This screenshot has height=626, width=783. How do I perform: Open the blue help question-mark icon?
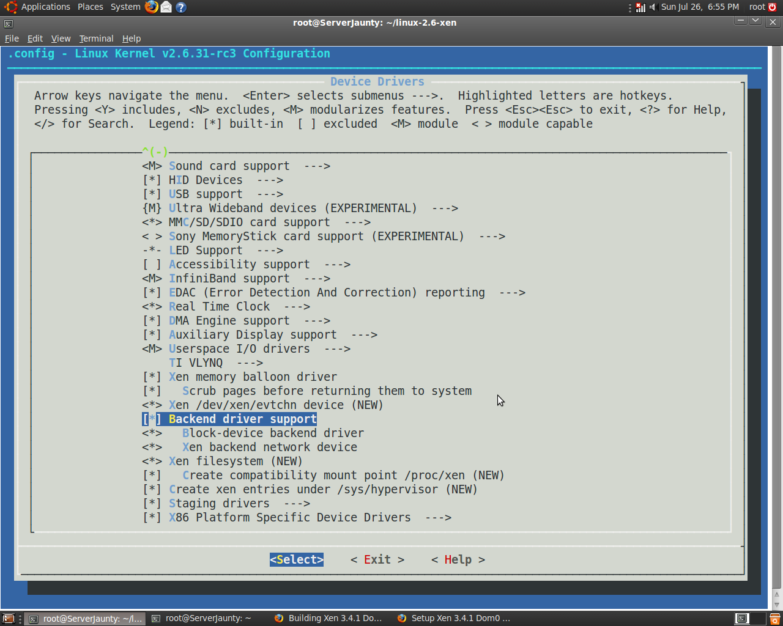click(180, 7)
